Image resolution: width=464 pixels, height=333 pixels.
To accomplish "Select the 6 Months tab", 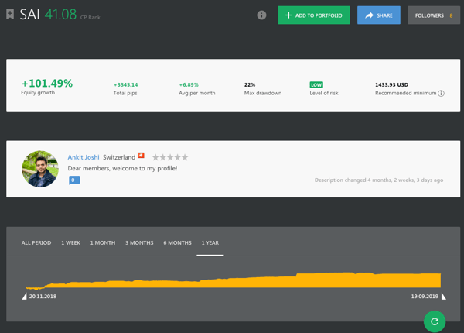I will pos(177,243).
